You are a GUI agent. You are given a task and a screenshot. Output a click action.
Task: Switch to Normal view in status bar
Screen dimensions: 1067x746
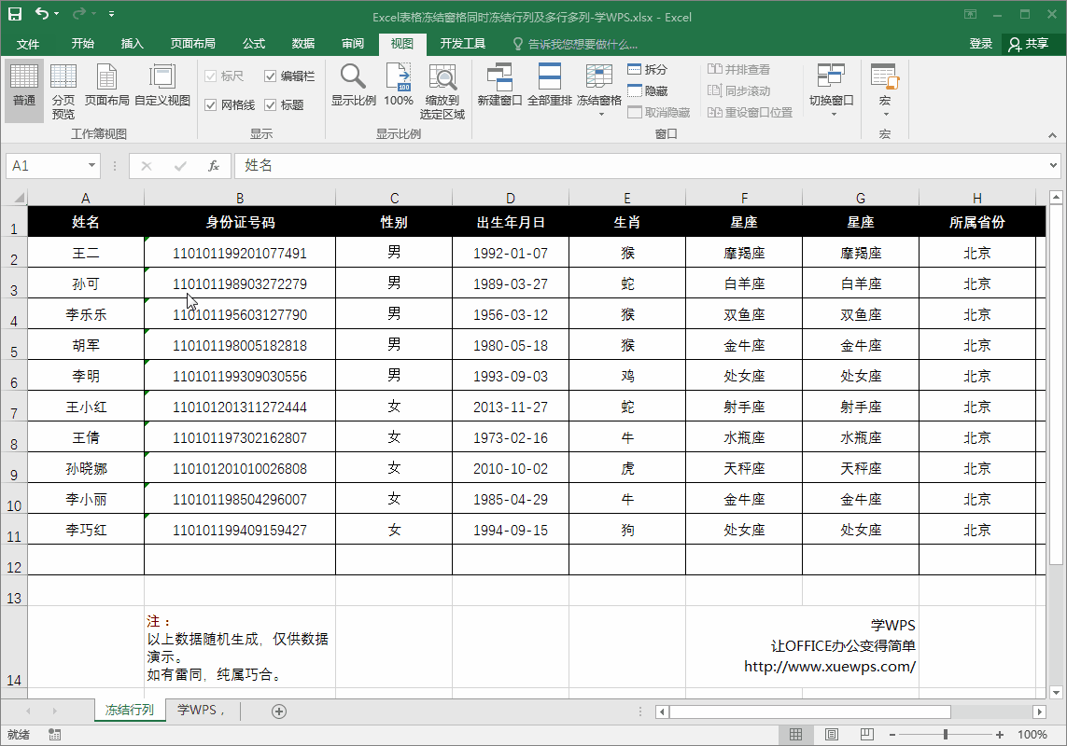point(795,735)
